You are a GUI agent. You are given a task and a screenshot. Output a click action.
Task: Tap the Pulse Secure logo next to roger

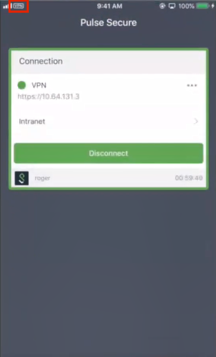(22, 178)
